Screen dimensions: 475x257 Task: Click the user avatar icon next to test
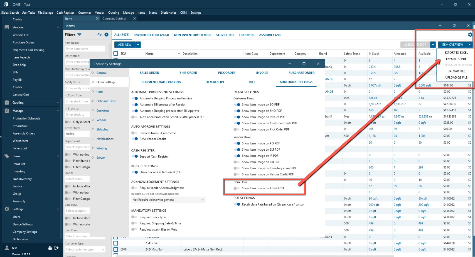7,248
